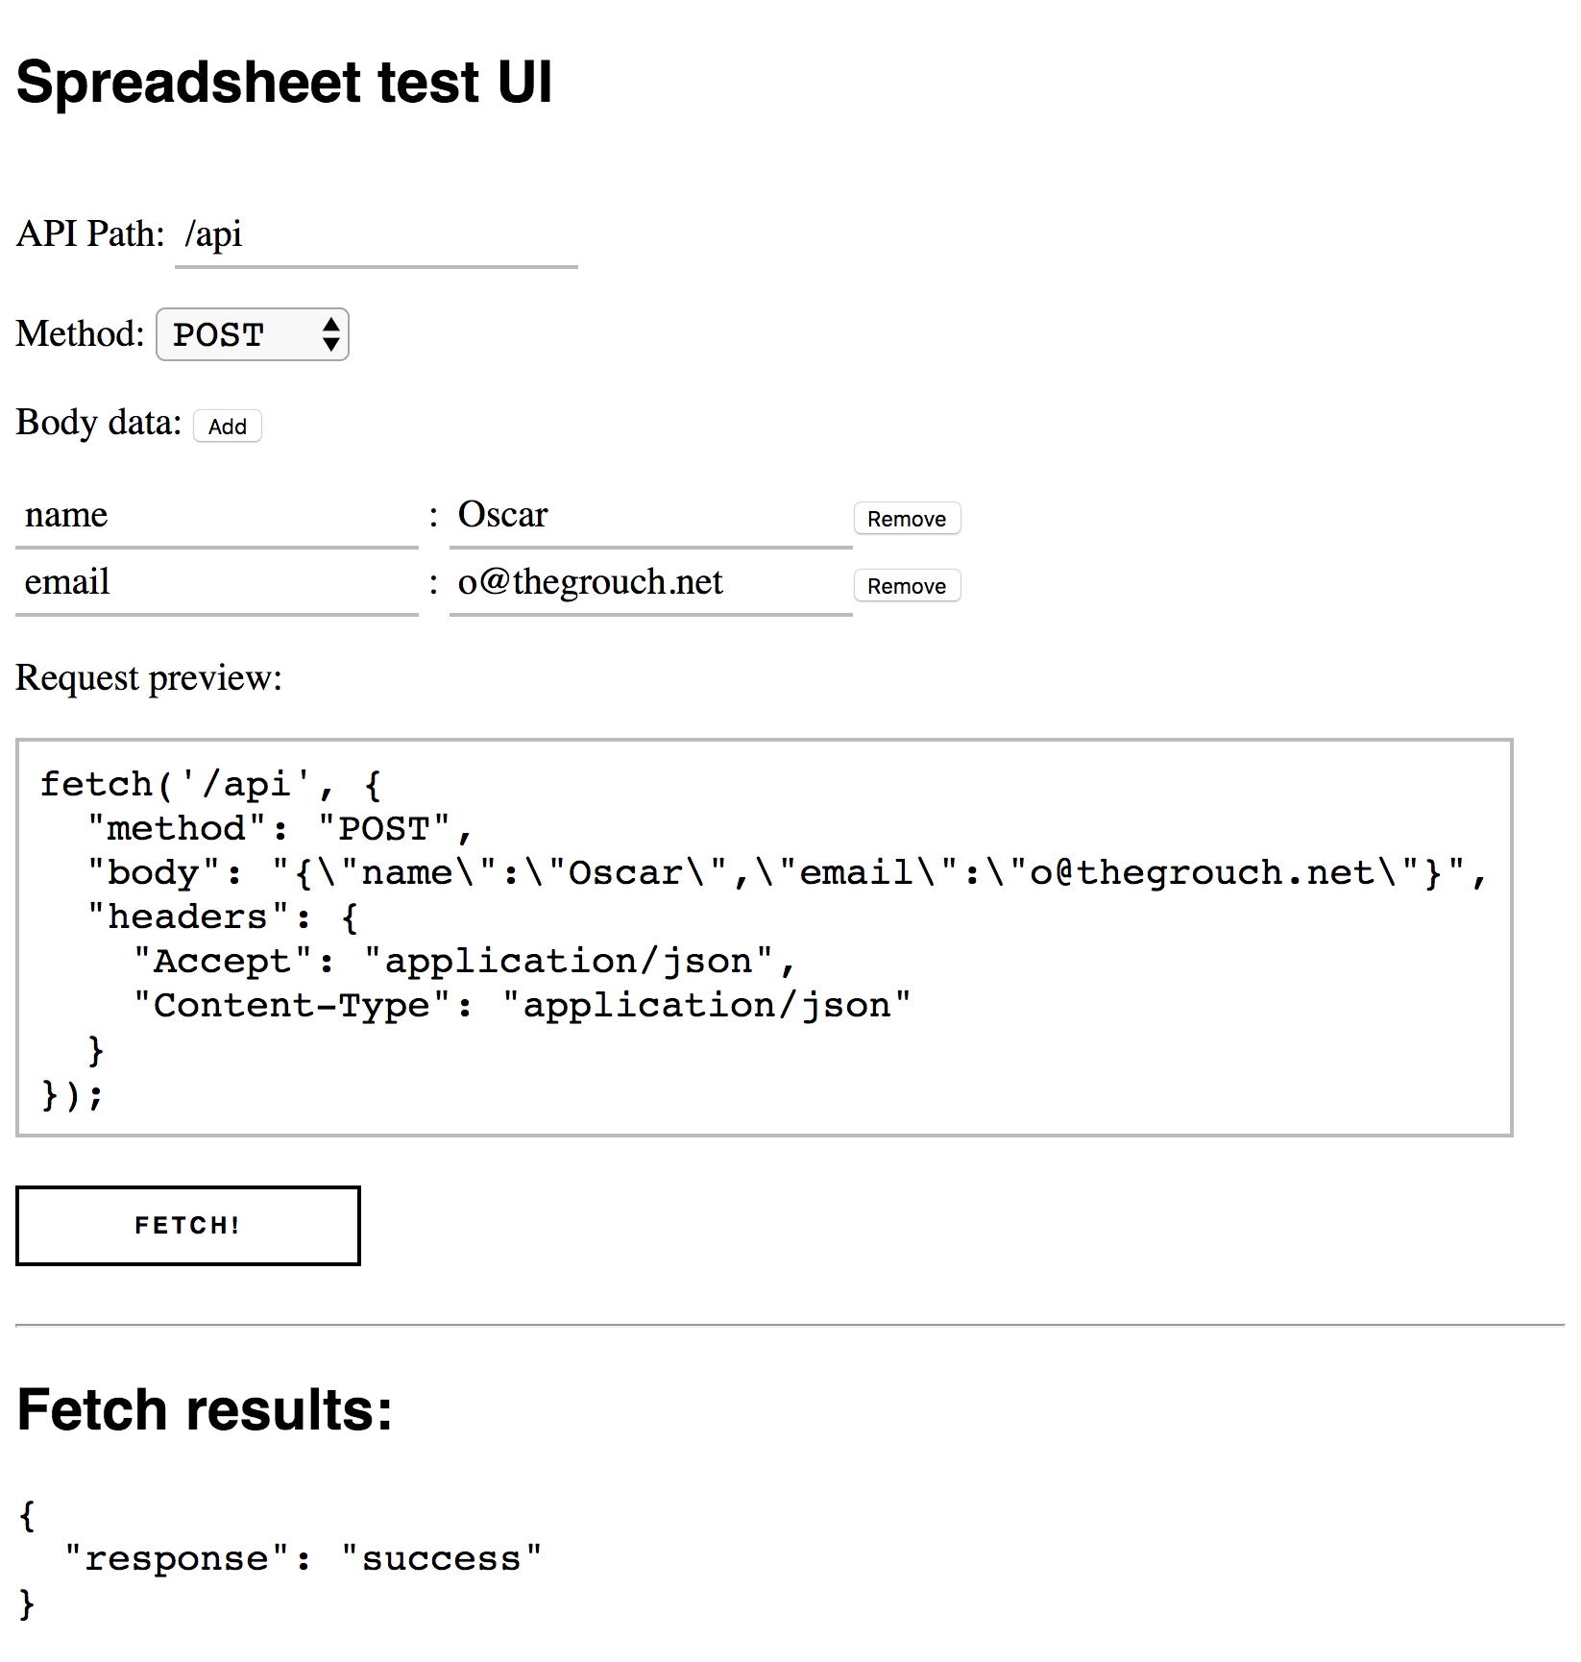1581x1662 pixels.
Task: Click the "Accept" header line in preview
Action: pyautogui.click(x=464, y=961)
